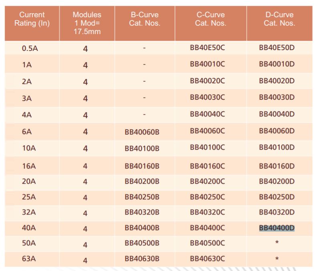Select the C-Curve Cat. Nos. header

(211, 19)
